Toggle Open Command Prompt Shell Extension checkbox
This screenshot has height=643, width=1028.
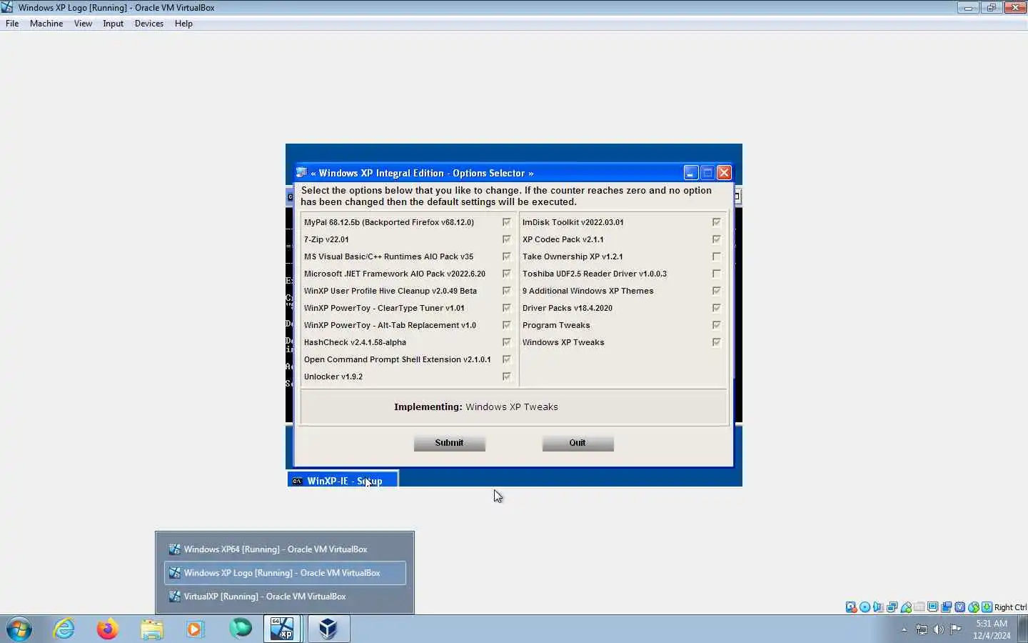506,359
